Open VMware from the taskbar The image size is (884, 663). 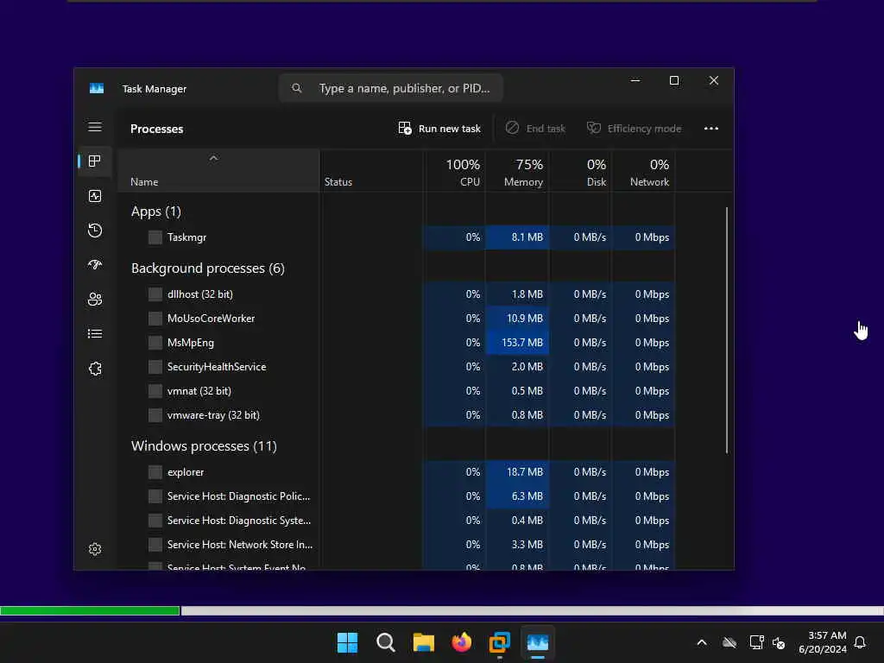[500, 642]
